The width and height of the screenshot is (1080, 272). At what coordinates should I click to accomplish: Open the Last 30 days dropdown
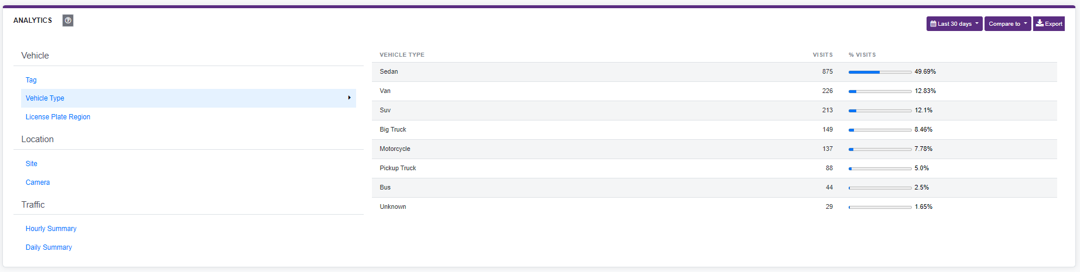954,24
